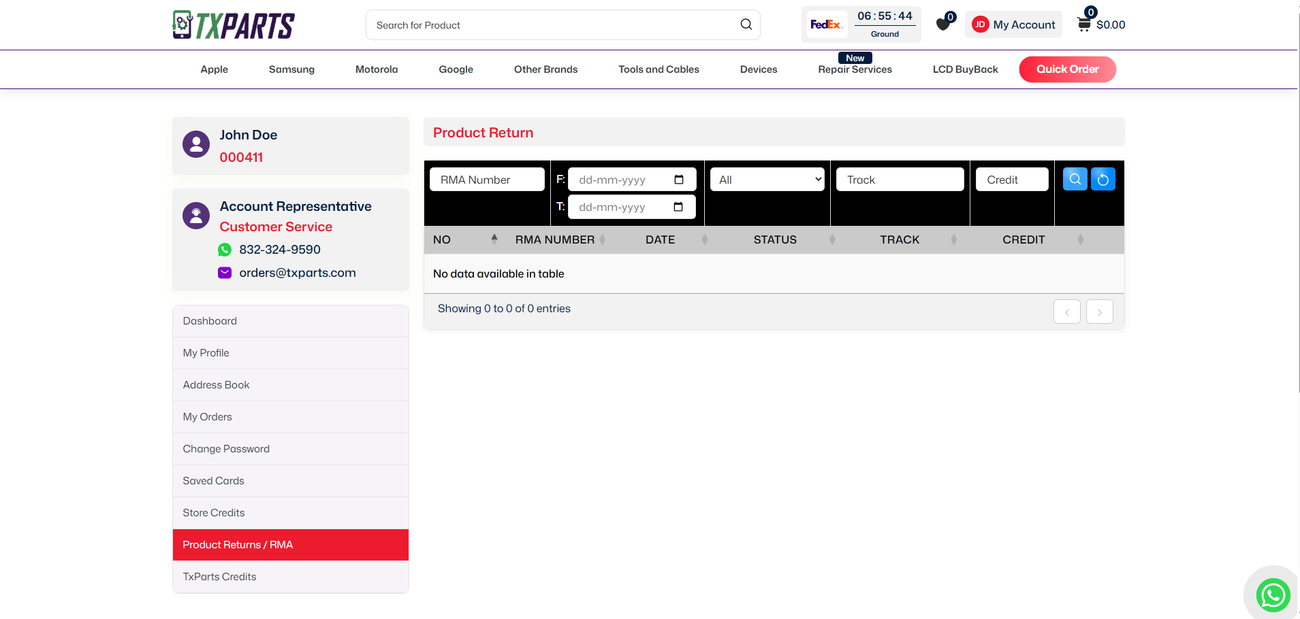The height and width of the screenshot is (619, 1300).
Task: Open the All status dropdown
Action: [x=767, y=180]
